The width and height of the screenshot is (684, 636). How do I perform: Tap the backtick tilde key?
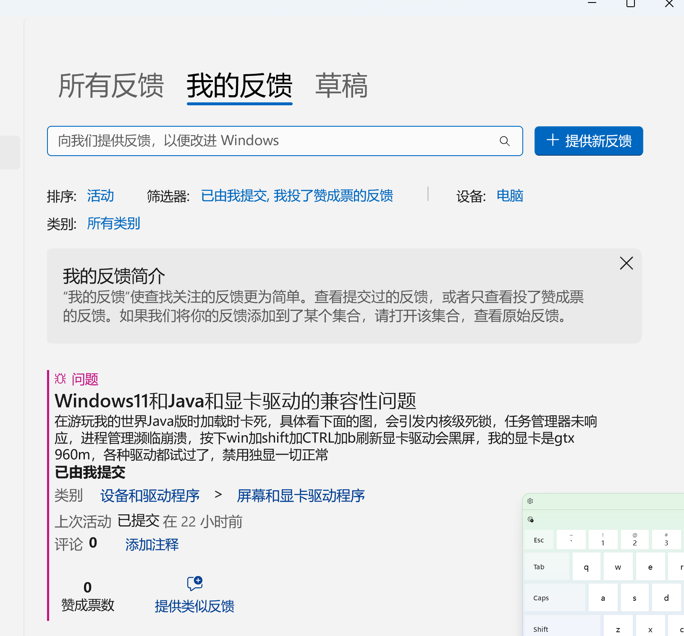point(571,540)
